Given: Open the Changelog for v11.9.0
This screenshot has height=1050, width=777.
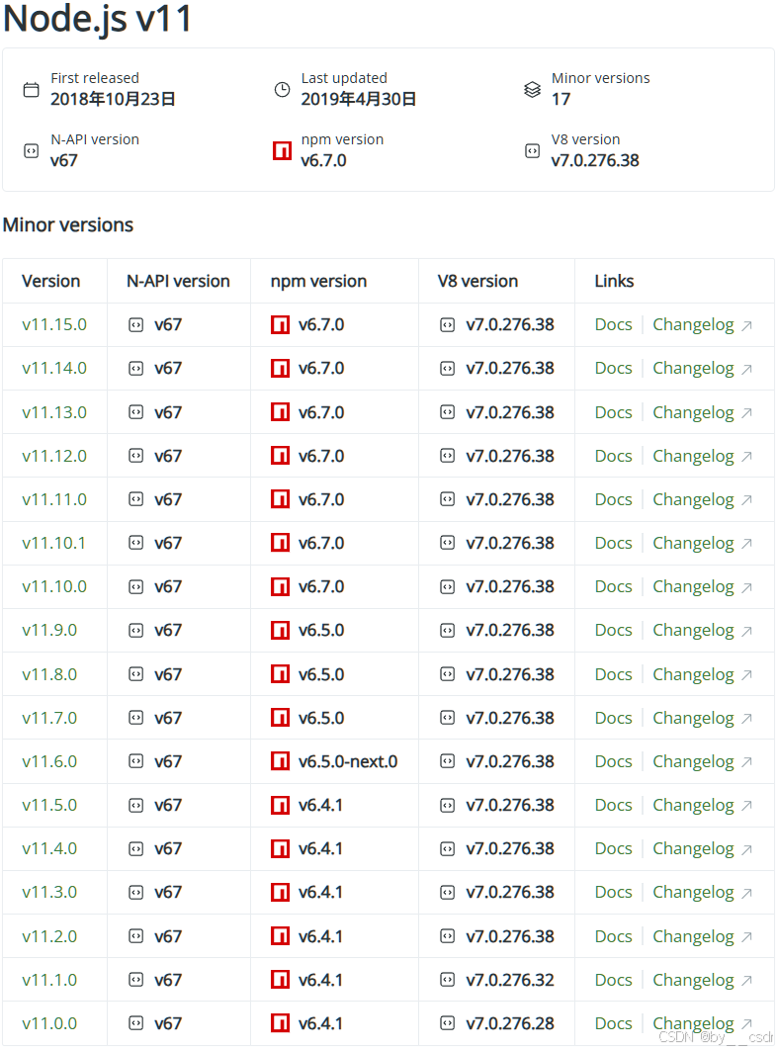Looking at the screenshot, I should pos(694,631).
